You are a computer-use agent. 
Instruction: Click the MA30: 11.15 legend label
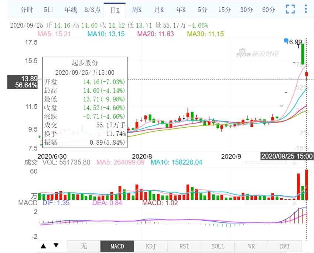[205, 34]
